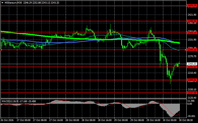198x123 pixels.
Task: Click the left square handle of the 2294.10 line
Action: pyautogui.click(x=1, y=50)
